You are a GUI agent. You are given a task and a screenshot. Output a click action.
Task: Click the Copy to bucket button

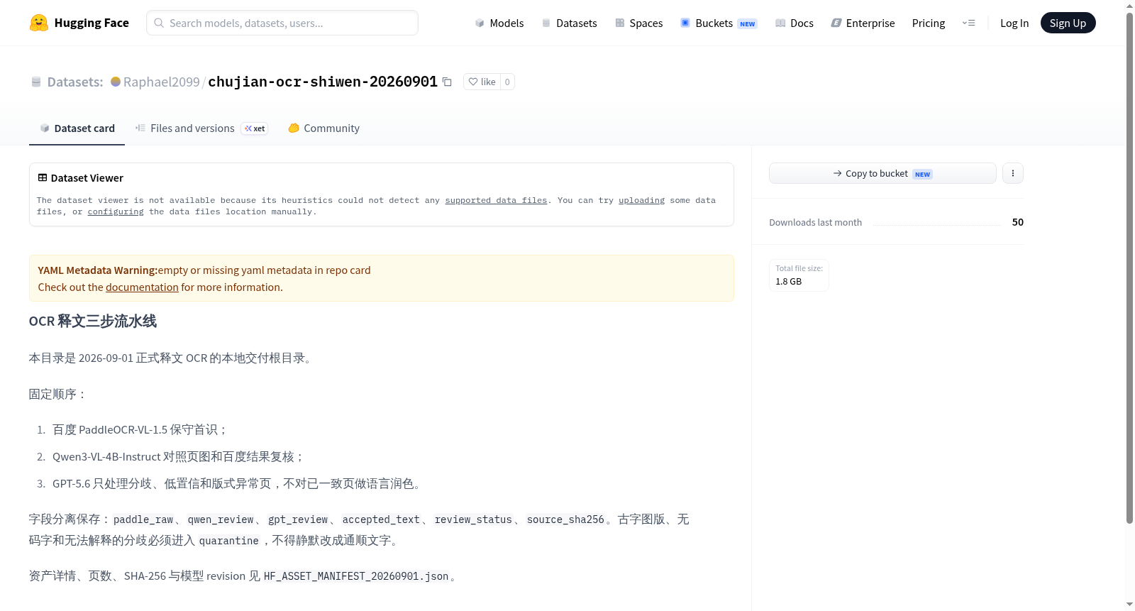882,173
